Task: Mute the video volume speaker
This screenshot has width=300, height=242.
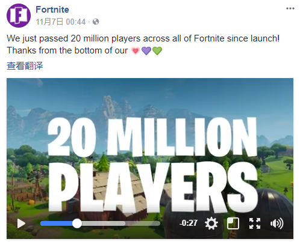Action: (x=277, y=223)
